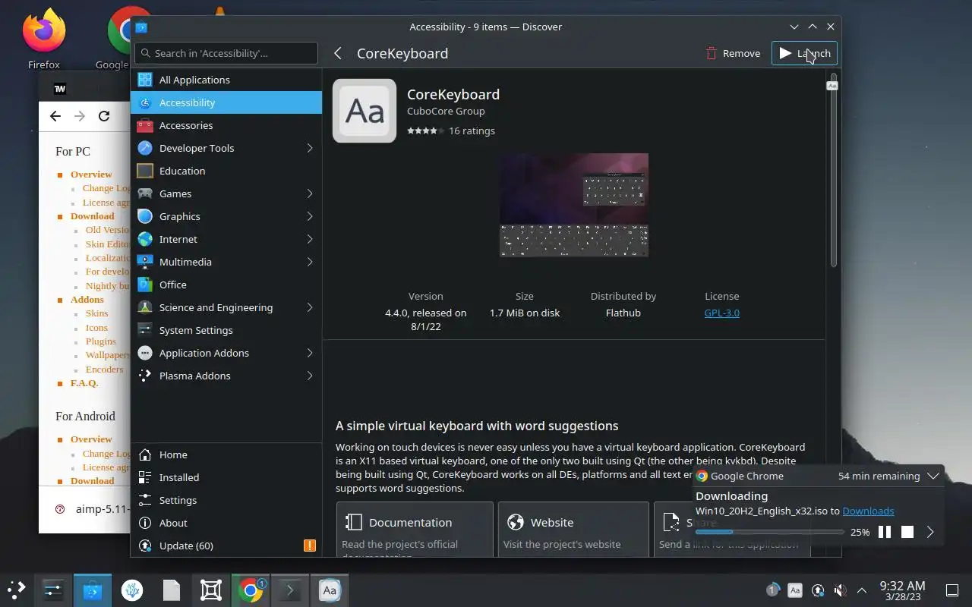Open Firefox from desktop icon
The width and height of the screenshot is (972, 607).
44,38
